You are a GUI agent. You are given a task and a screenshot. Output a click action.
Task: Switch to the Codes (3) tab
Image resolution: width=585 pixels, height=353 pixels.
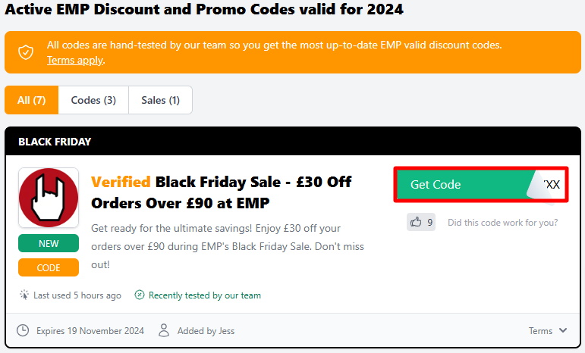93,100
